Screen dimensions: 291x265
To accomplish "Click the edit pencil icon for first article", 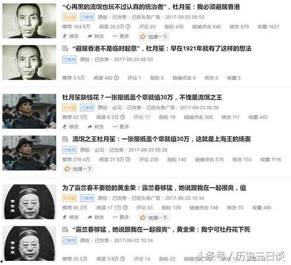I will coord(65,36).
